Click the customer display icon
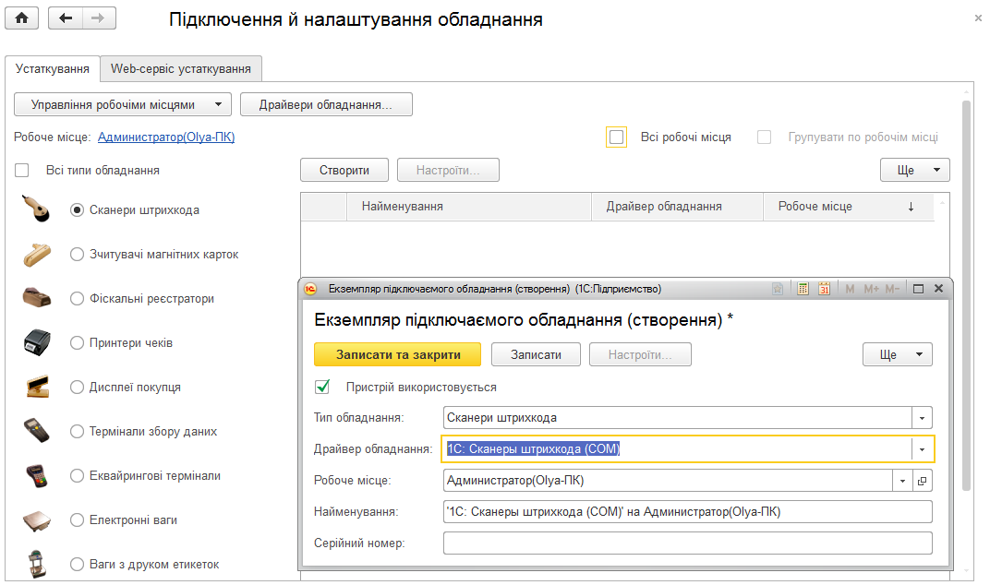This screenshot has width=990, height=585. (x=38, y=387)
